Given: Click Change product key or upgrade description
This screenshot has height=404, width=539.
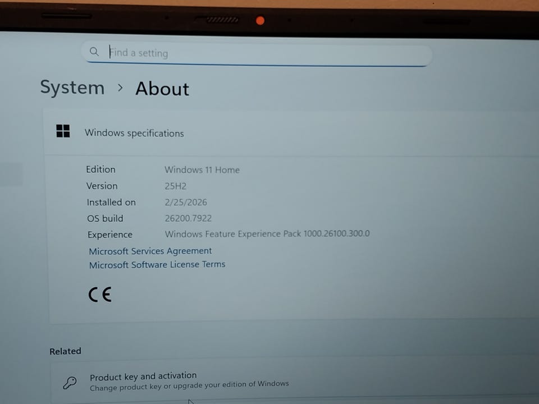Looking at the screenshot, I should 189,385.
